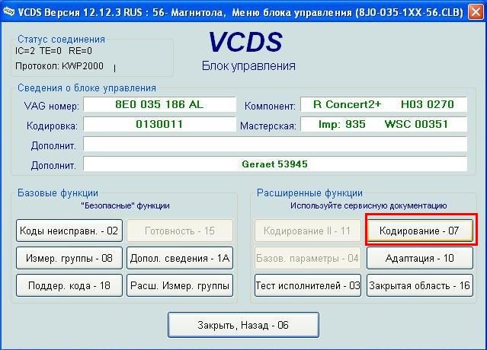Viewport: 487px width, 350px height.
Task: Close the VCDS window with X
Action: pos(476,12)
